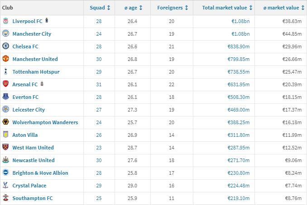Sort table by Squad column

point(103,8)
